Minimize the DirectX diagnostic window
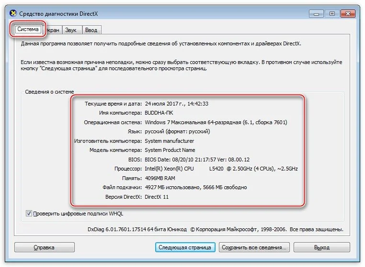The width and height of the screenshot is (365, 267). (x=316, y=14)
